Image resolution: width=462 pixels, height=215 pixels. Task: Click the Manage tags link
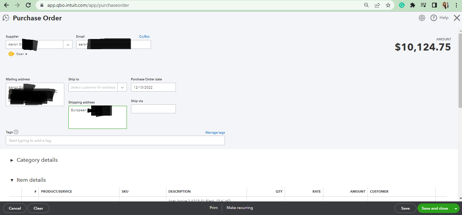pyautogui.click(x=215, y=133)
